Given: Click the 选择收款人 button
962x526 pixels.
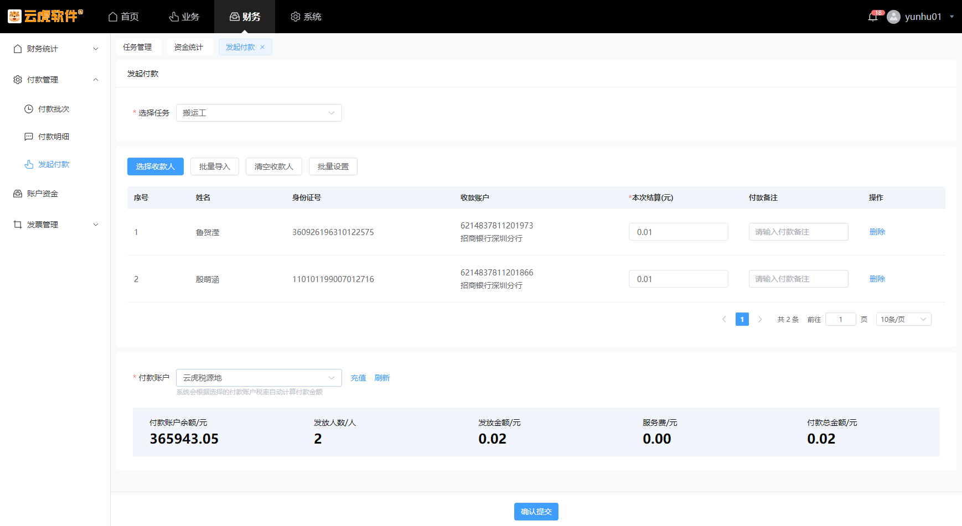Looking at the screenshot, I should [155, 166].
